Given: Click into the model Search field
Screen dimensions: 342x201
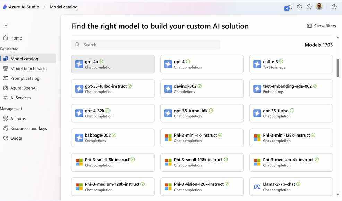Looking at the screenshot, I should point(145,44).
